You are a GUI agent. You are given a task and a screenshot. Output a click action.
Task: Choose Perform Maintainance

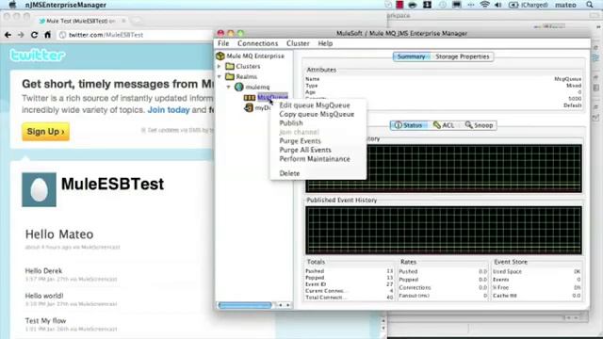315,159
